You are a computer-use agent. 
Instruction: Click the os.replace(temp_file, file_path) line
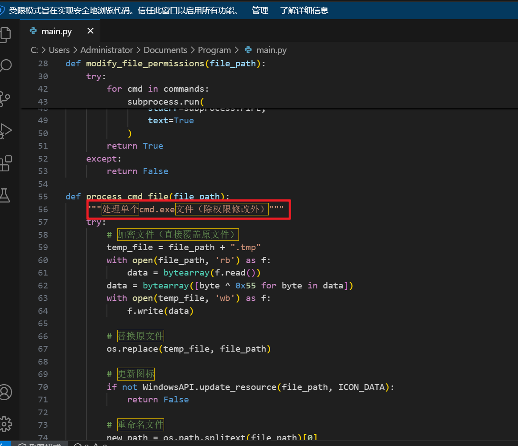pyautogui.click(x=189, y=349)
